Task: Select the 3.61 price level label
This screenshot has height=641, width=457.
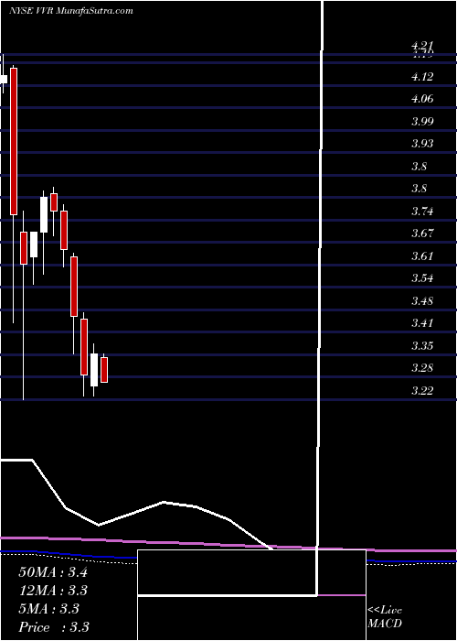Action: 422,256
